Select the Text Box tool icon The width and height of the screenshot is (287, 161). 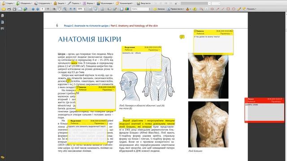pyautogui.click(x=207, y=9)
